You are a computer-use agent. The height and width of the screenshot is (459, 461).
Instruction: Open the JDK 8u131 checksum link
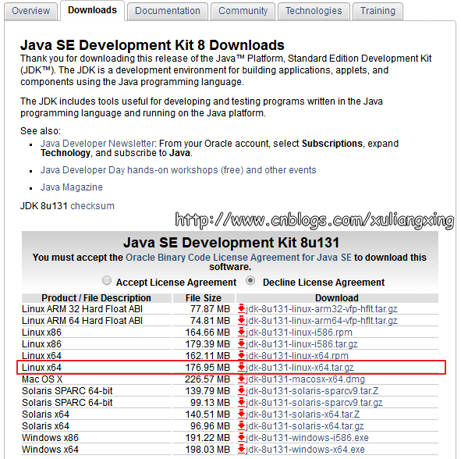[92, 205]
